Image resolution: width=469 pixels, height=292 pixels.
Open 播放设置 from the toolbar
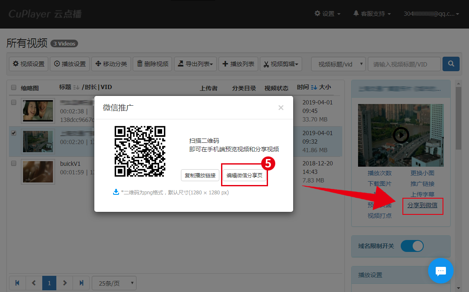point(70,64)
